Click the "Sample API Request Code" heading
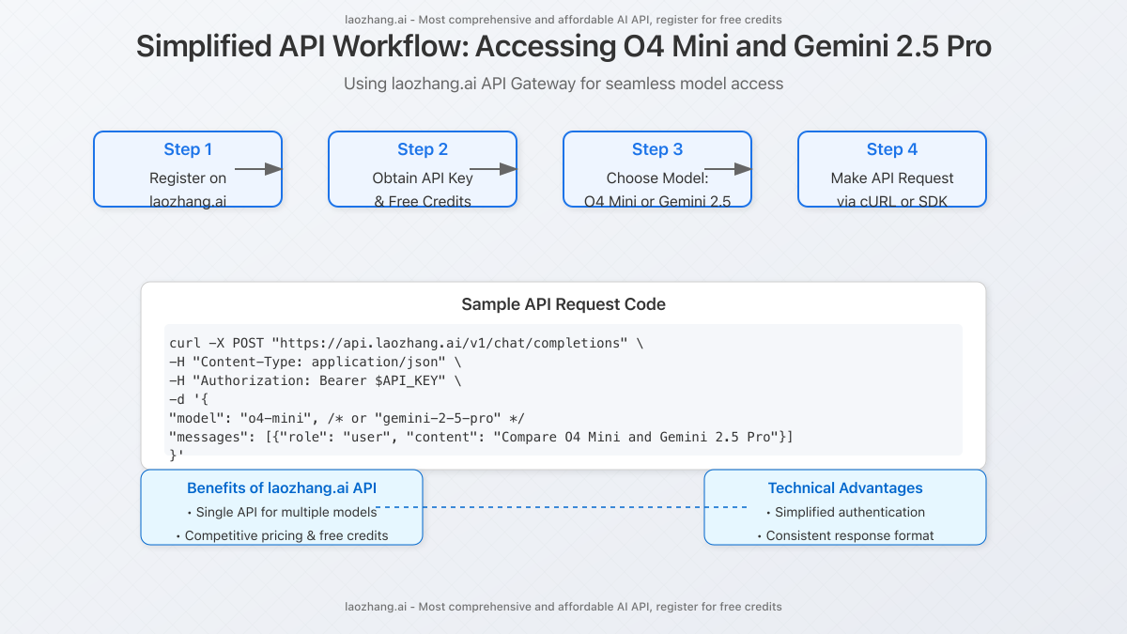Image resolution: width=1127 pixels, height=634 pixels. click(x=563, y=304)
